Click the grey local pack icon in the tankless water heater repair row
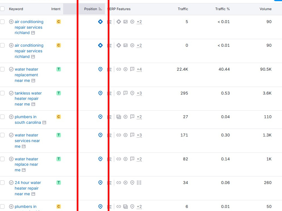The height and width of the screenshot is (211, 282). 132,93
